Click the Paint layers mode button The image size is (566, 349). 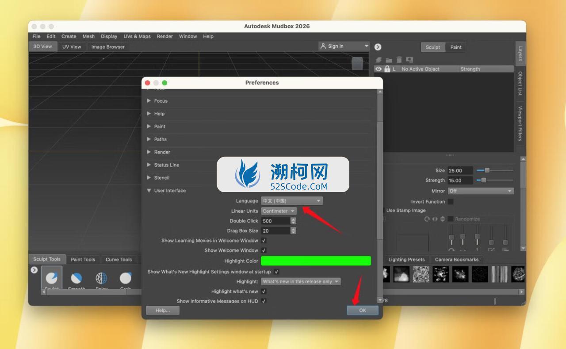pos(456,47)
